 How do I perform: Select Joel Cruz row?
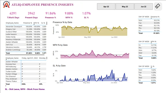26,45
